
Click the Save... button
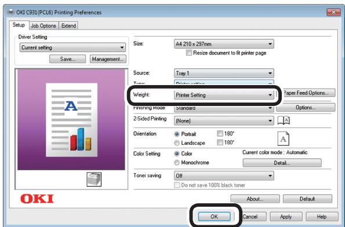(67, 59)
